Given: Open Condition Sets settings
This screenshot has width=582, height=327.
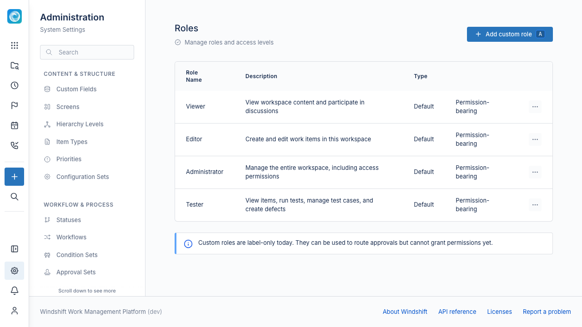Looking at the screenshot, I should click(87, 255).
